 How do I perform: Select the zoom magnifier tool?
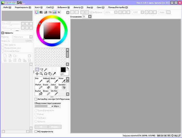click(41, 74)
